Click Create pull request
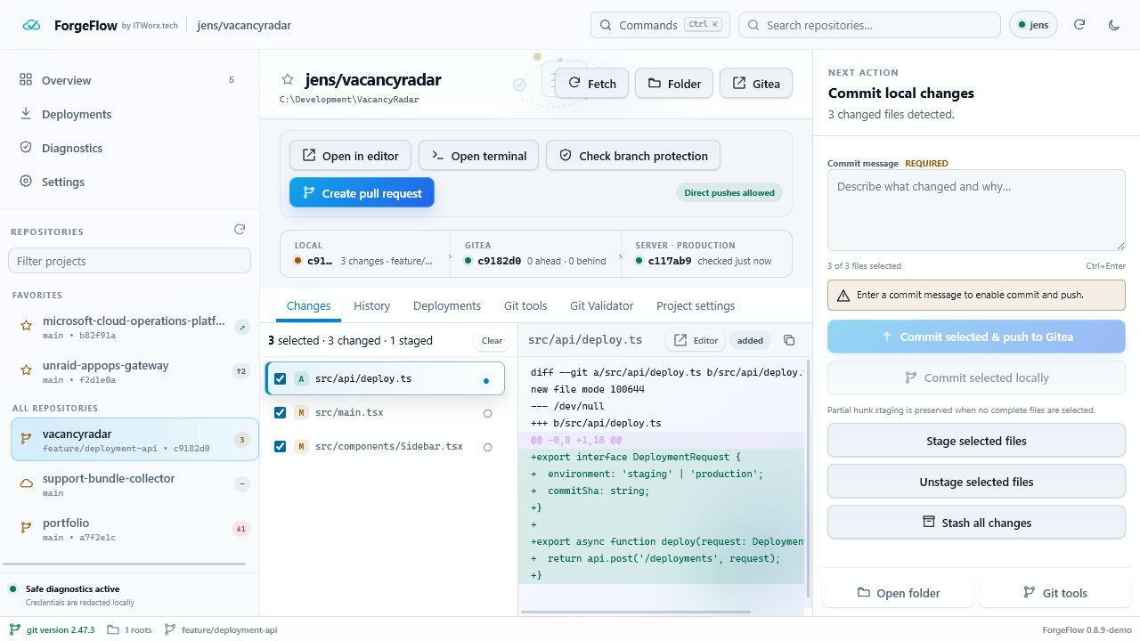Image resolution: width=1140 pixels, height=641 pixels. pos(362,193)
